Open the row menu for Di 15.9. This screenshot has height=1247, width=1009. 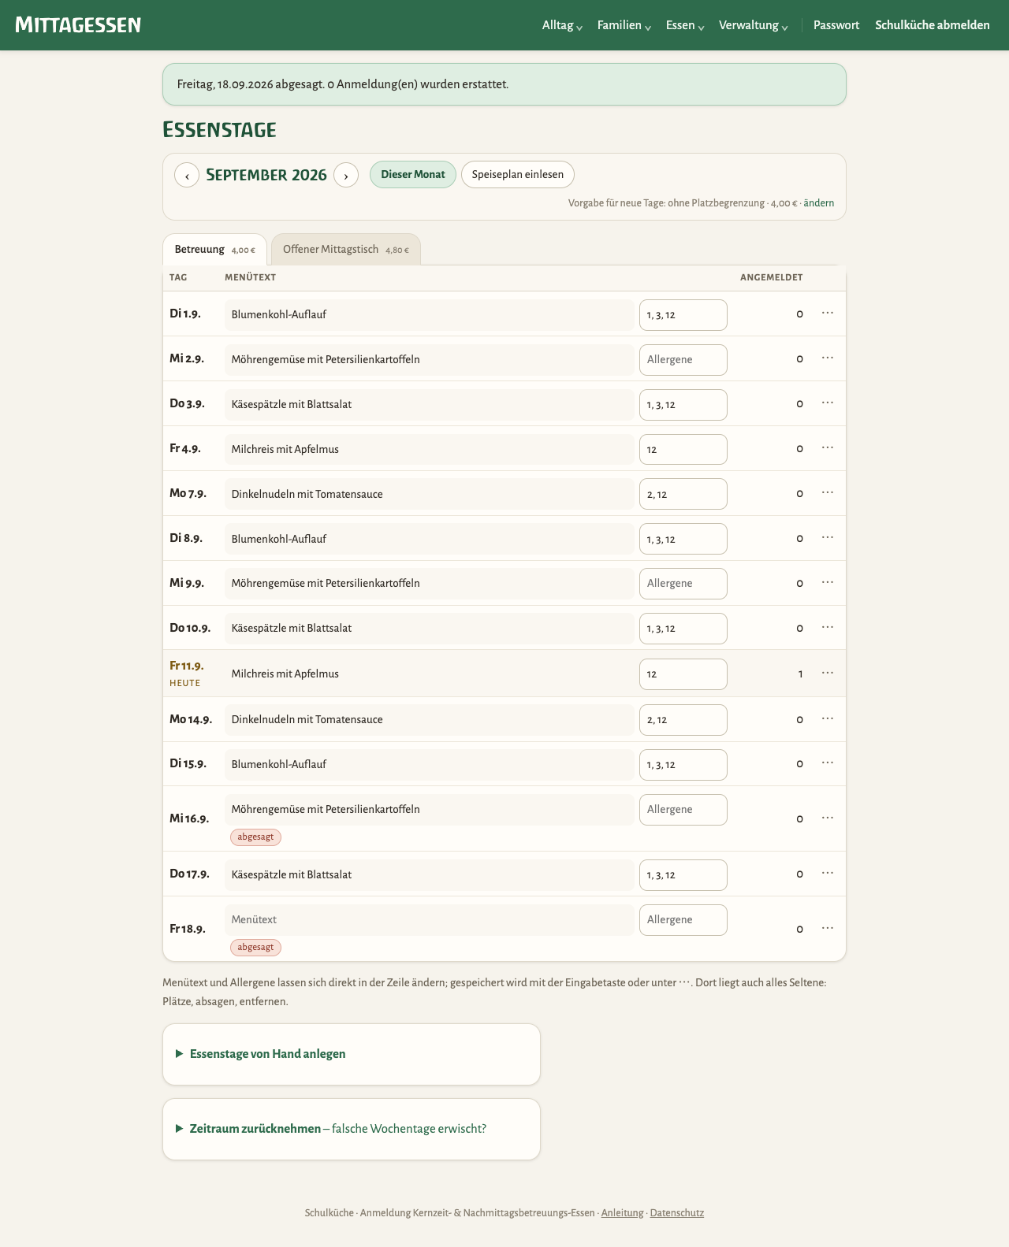[828, 763]
